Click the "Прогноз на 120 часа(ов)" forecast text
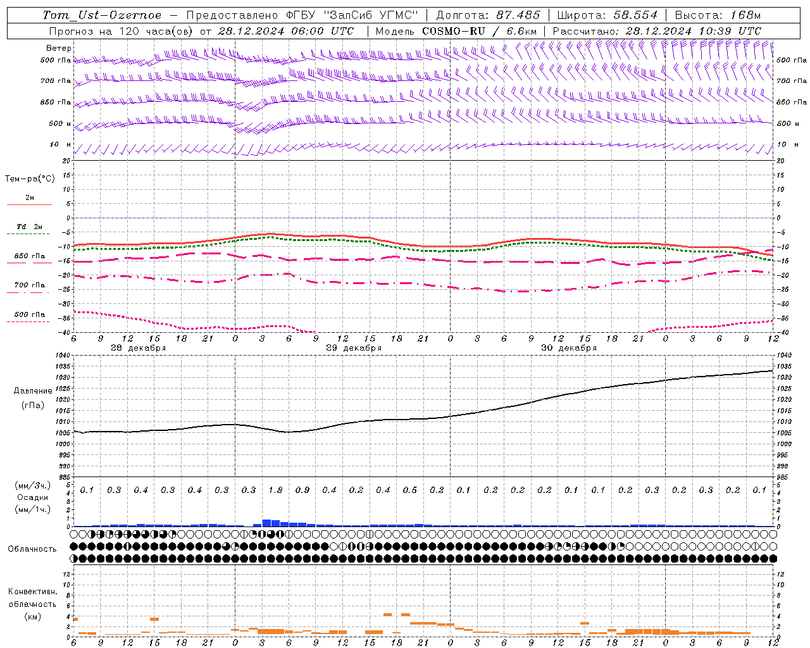The width and height of the screenshot is (810, 648). [121, 31]
